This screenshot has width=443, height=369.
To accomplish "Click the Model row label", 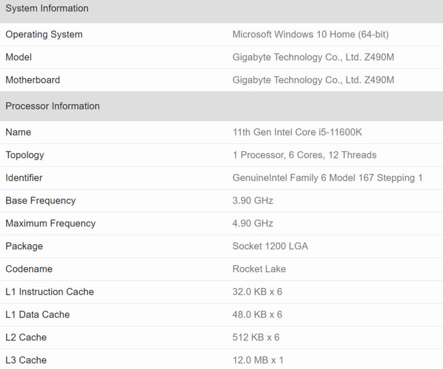I will [x=18, y=57].
